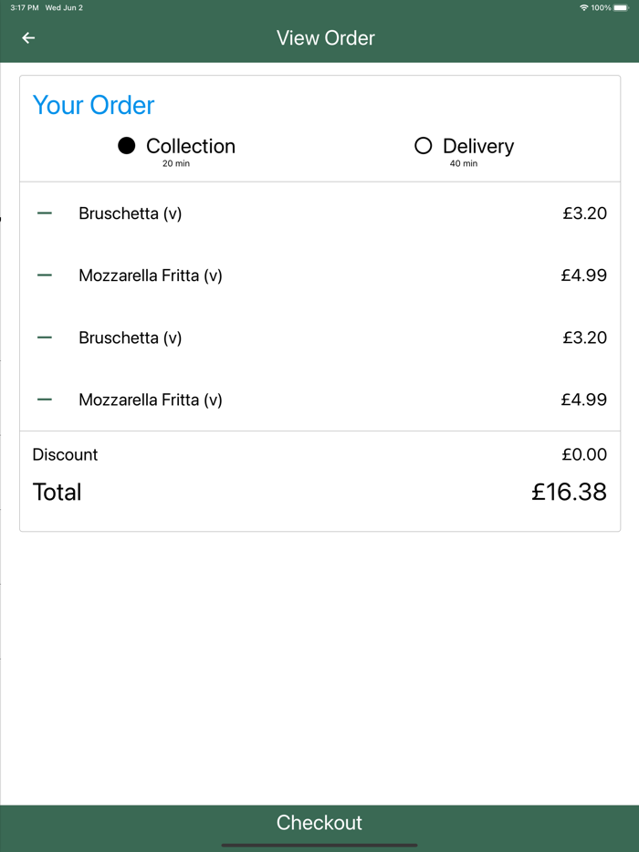This screenshot has height=852, width=639.
Task: Remove the first Bruschetta item
Action: click(x=45, y=213)
